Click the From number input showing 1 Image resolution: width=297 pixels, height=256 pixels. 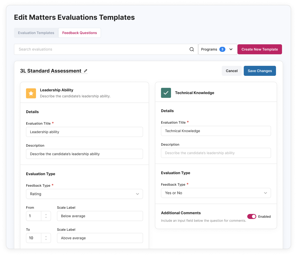[33, 216]
